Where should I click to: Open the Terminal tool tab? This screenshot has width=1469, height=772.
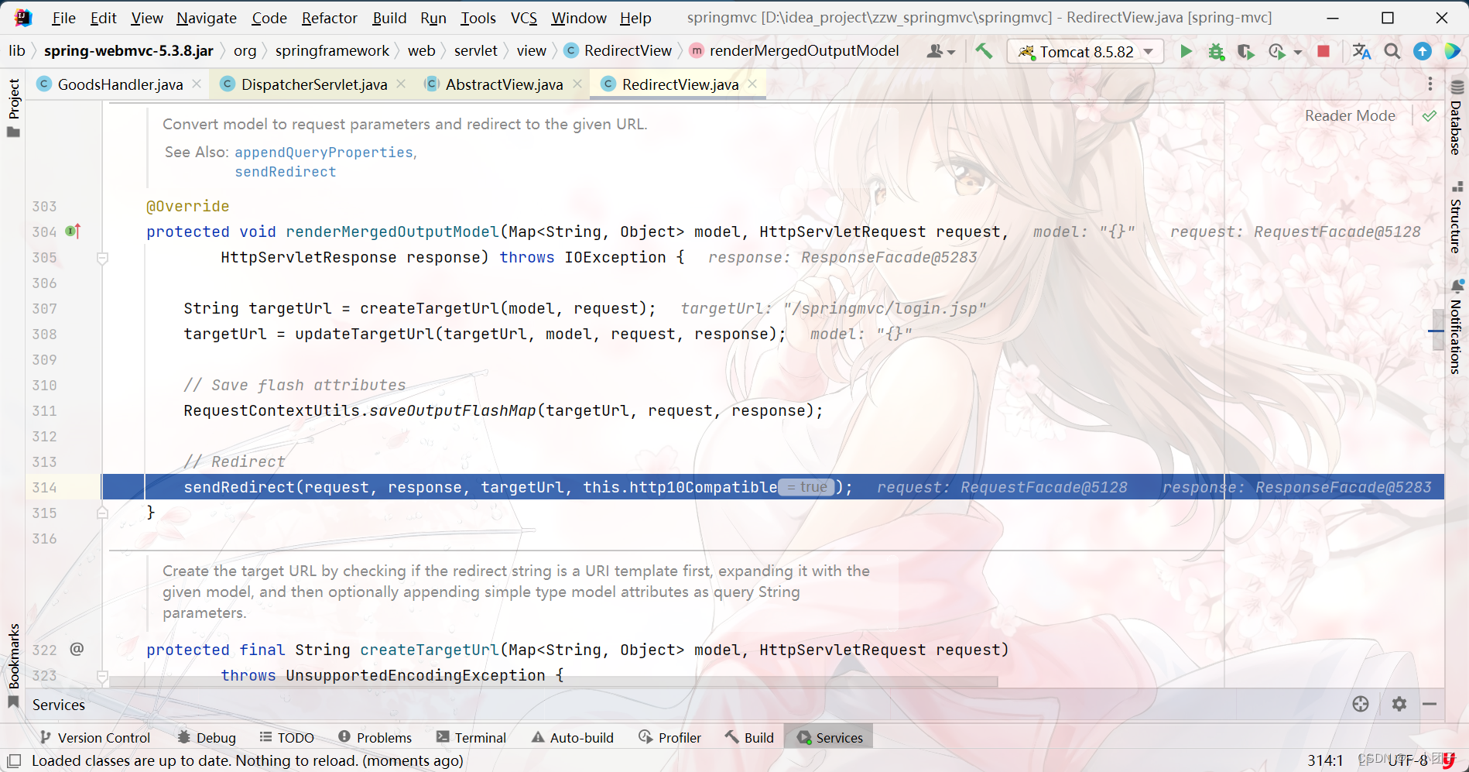pos(471,737)
